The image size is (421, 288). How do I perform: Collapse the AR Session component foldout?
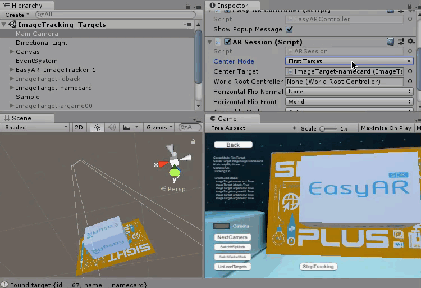pyautogui.click(x=210, y=42)
